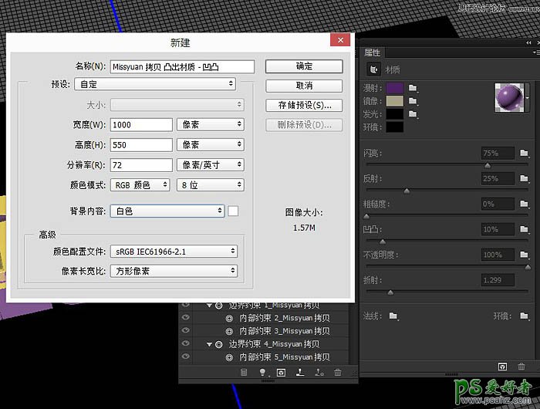Click the specular (镜像) texture folder icon

[413, 101]
